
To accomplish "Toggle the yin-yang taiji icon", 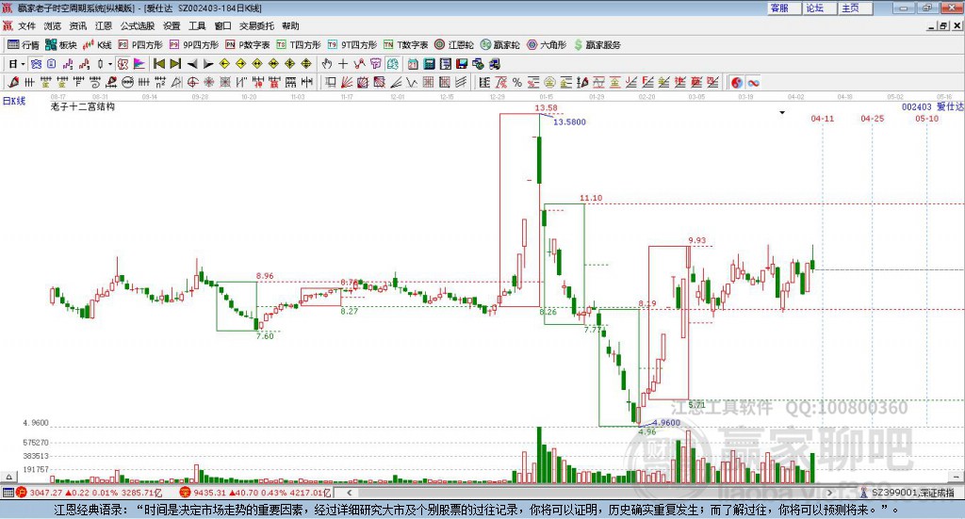I will coord(737,82).
